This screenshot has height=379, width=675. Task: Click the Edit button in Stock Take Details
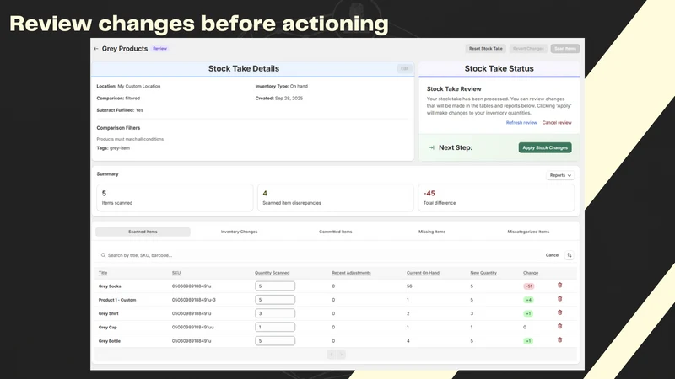(404, 69)
